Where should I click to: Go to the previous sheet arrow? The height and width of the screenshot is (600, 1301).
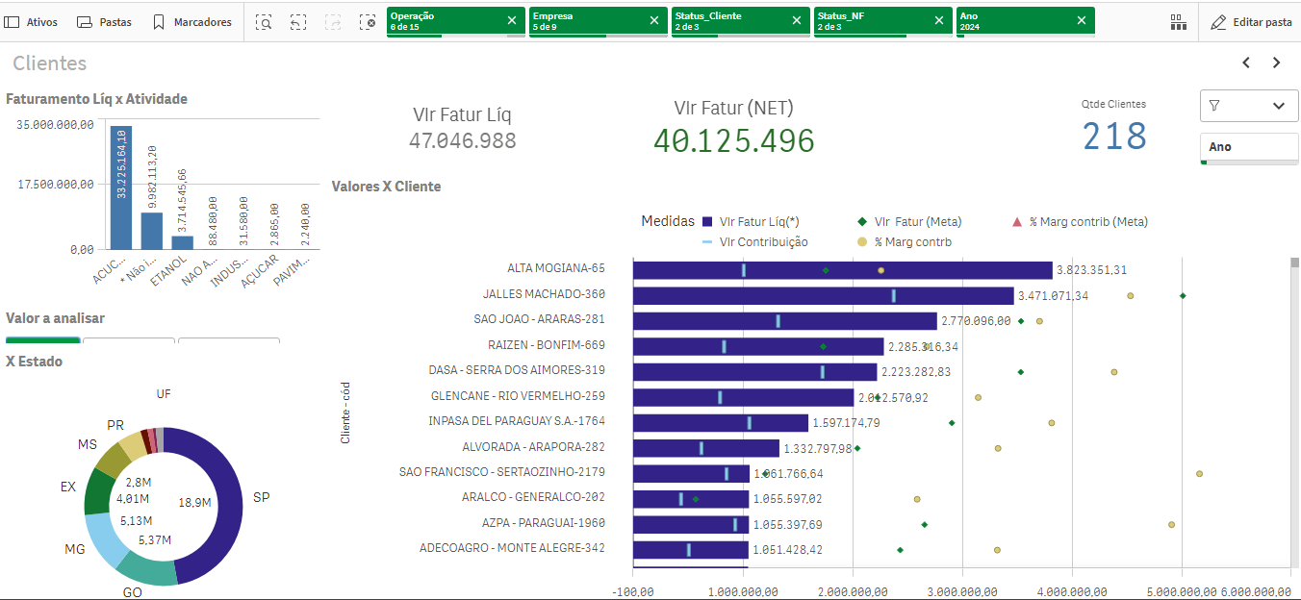point(1246,62)
